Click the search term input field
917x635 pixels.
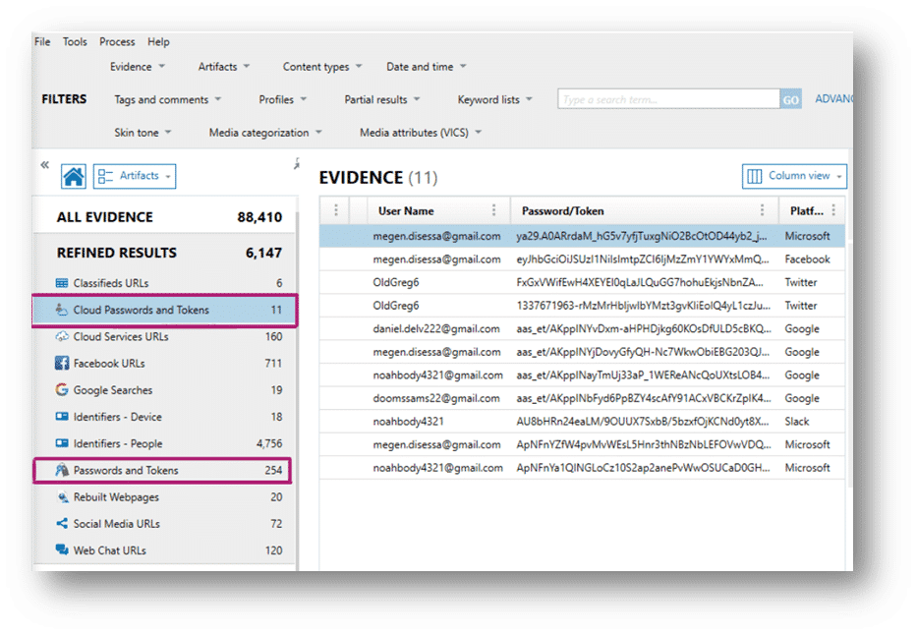coord(668,99)
